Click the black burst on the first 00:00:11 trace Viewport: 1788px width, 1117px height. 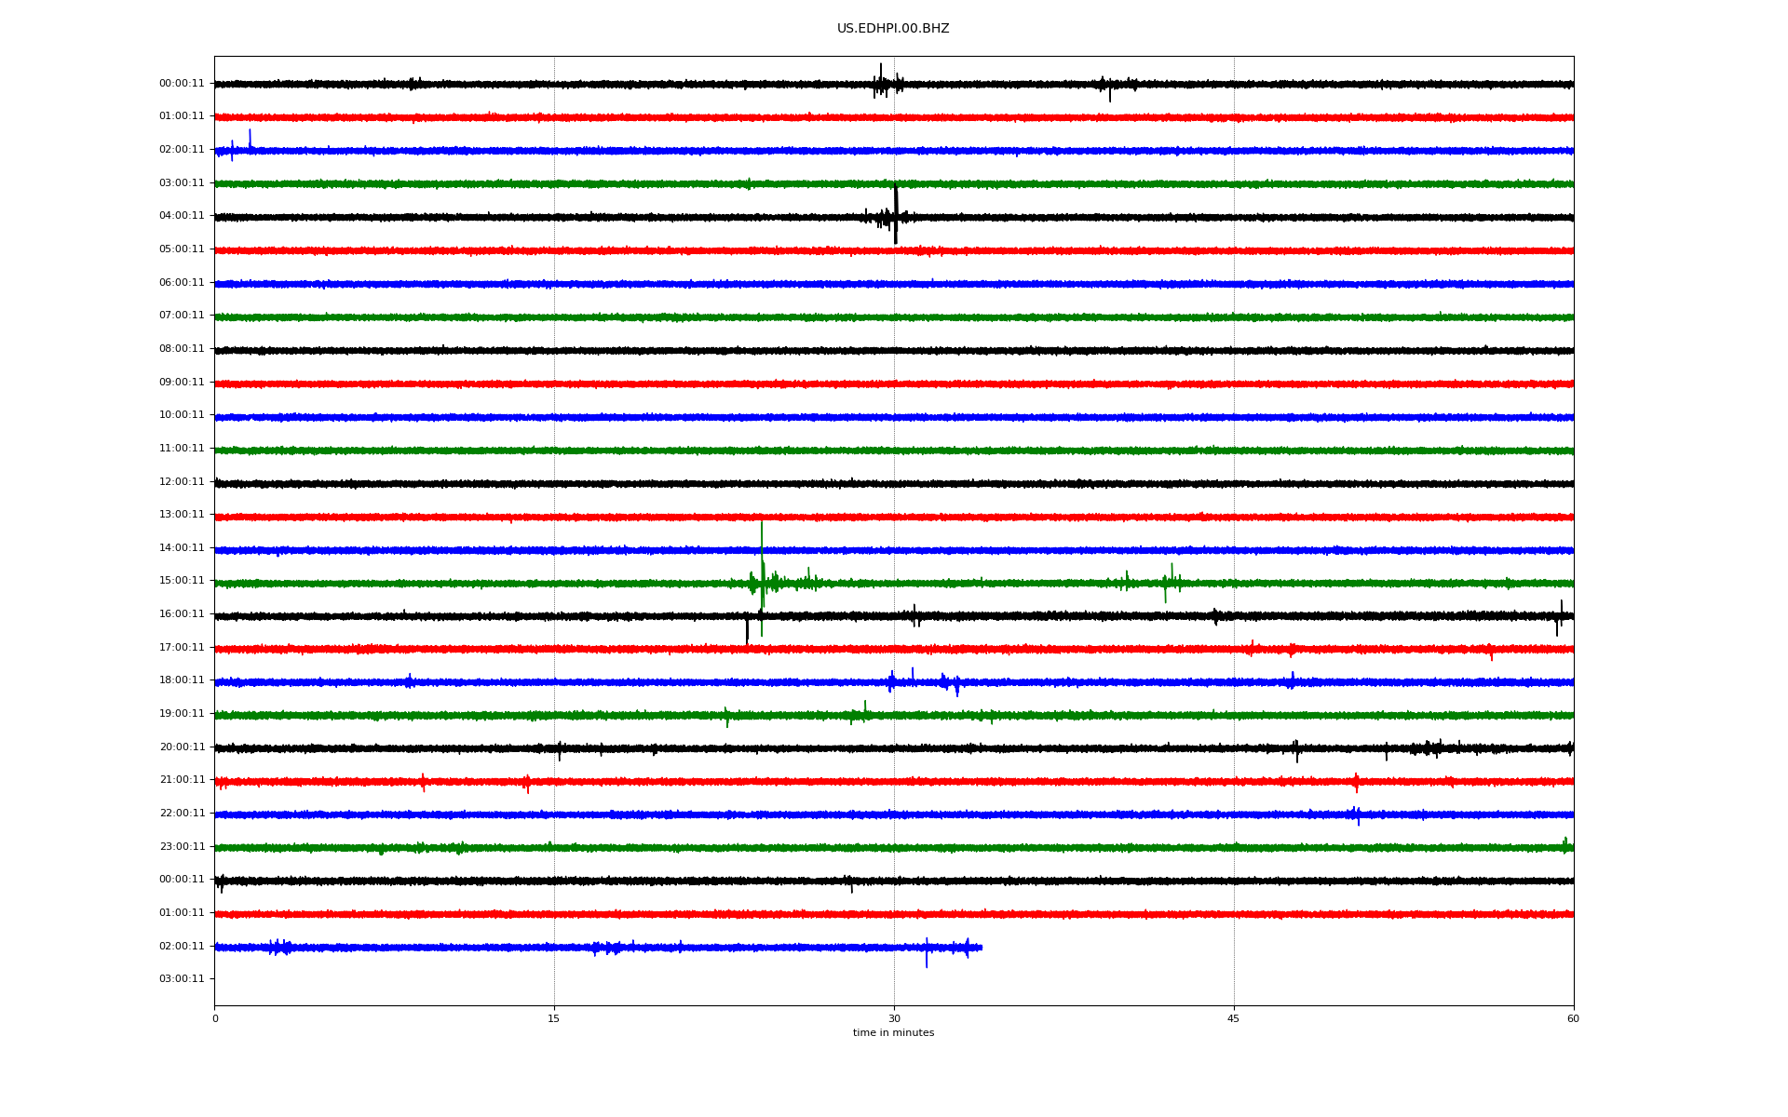tap(881, 82)
